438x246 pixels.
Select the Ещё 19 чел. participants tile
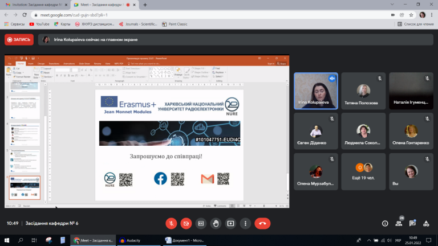click(x=363, y=171)
